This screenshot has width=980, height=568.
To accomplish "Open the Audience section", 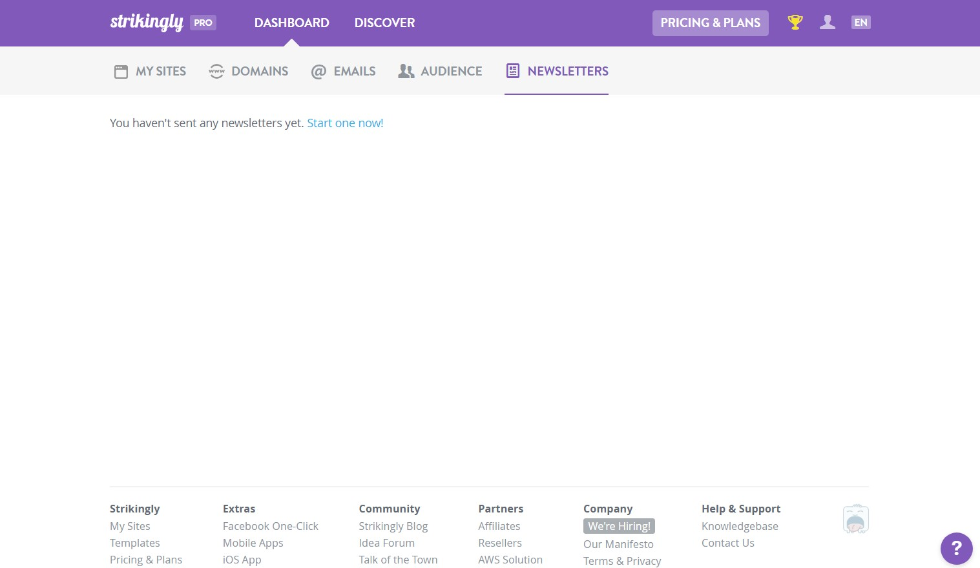I will 440,71.
